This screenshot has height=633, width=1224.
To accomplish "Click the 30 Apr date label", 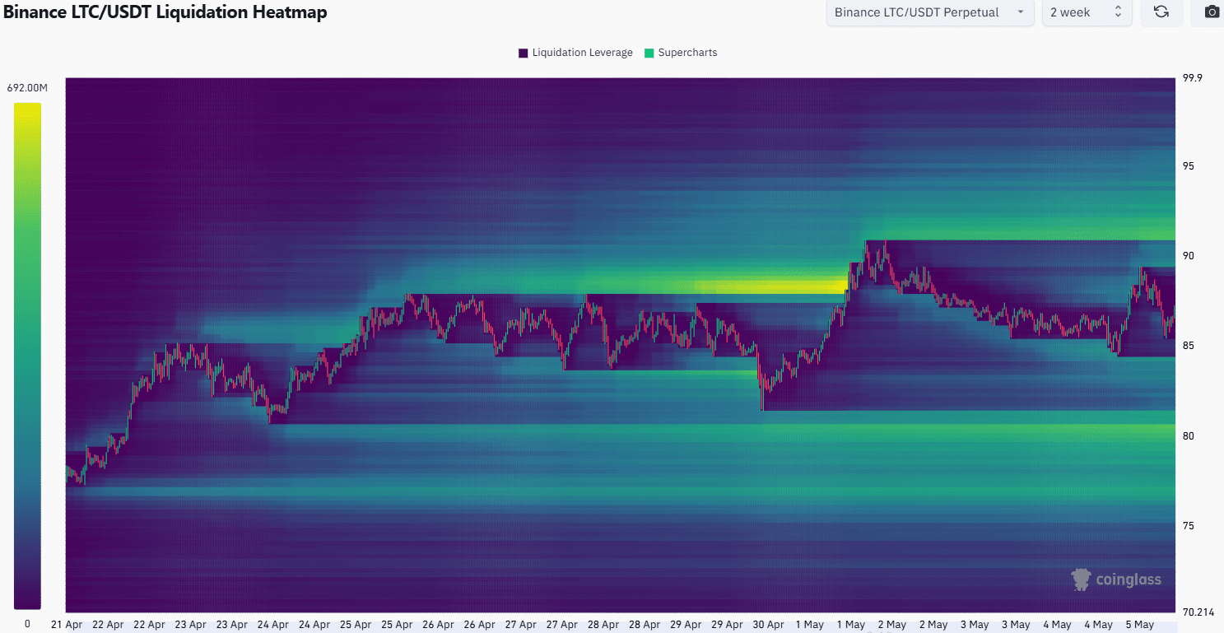I will [x=769, y=625].
